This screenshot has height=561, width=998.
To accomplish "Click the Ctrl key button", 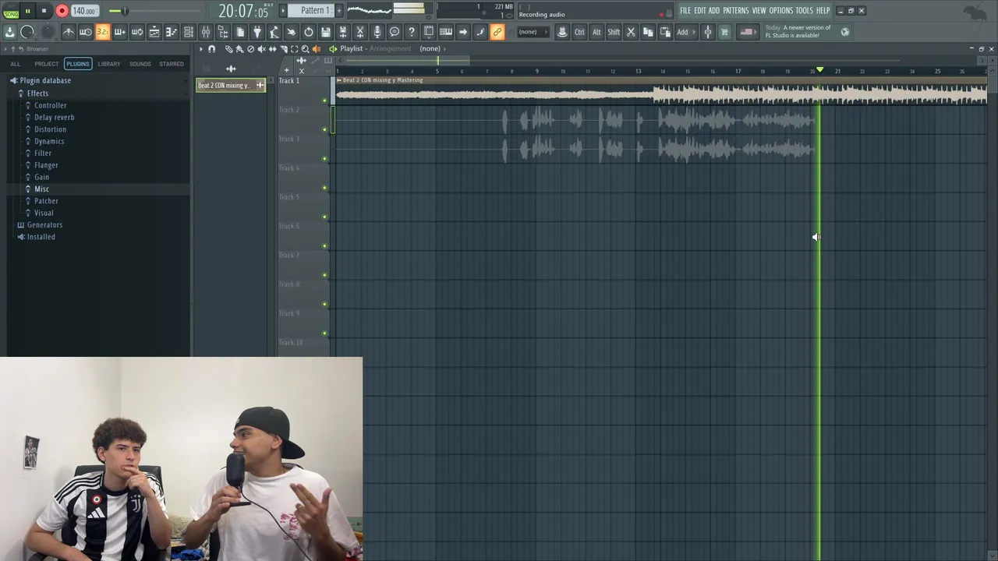I will (579, 32).
